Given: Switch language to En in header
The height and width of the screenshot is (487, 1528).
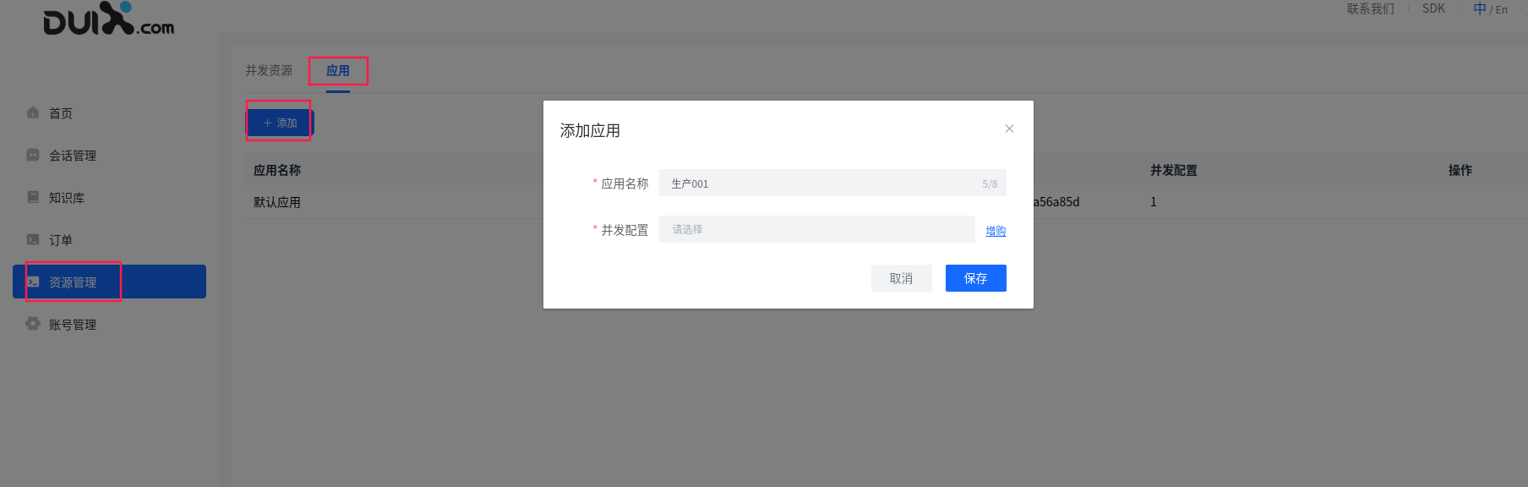Looking at the screenshot, I should 1502,10.
